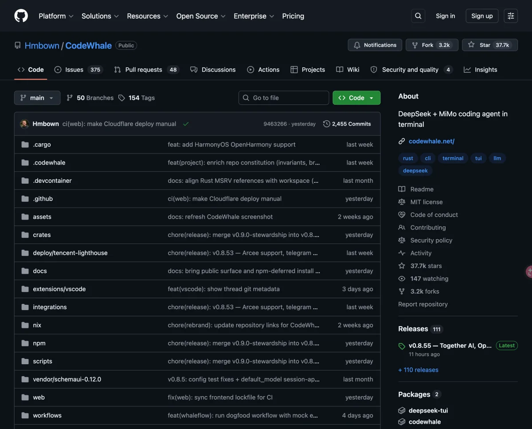The image size is (532, 429).
Task: Open the deploy/tencent-lighthouse folder
Action: [70, 253]
